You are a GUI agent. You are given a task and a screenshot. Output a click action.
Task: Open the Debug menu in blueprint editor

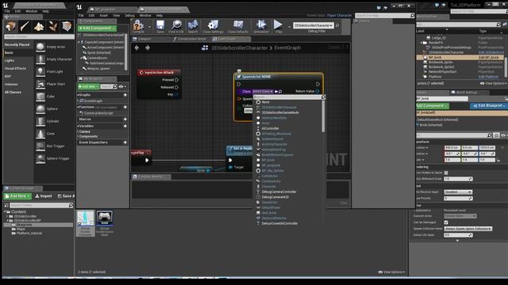coord(129,16)
